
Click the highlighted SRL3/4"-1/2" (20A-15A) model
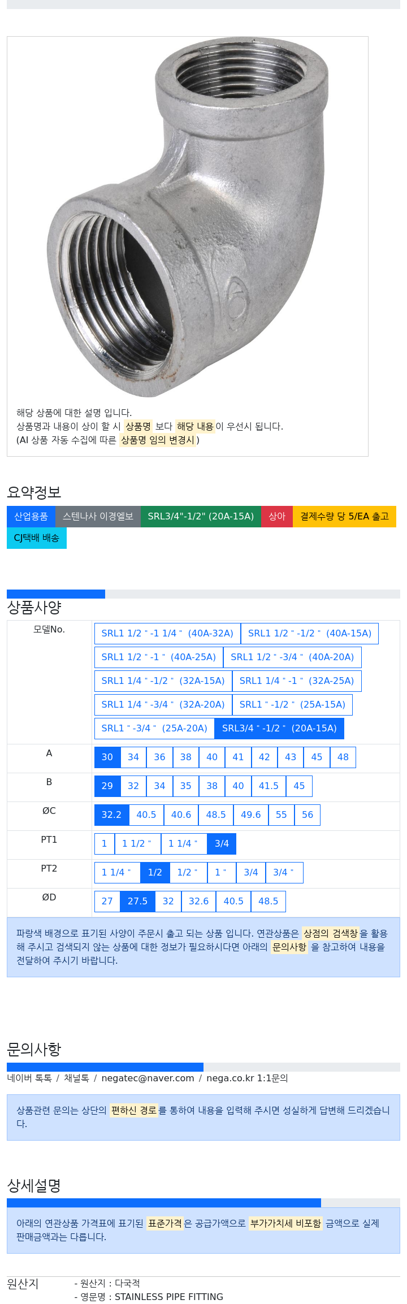(279, 729)
